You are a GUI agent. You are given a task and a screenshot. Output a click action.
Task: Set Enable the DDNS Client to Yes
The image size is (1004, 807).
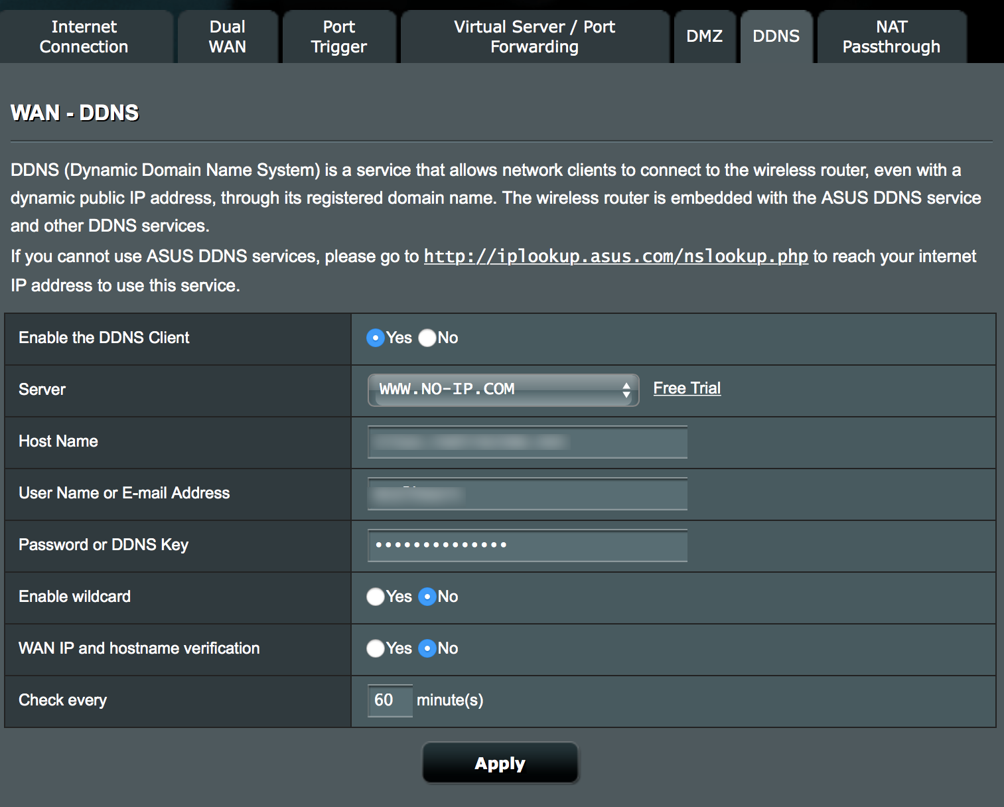[376, 338]
